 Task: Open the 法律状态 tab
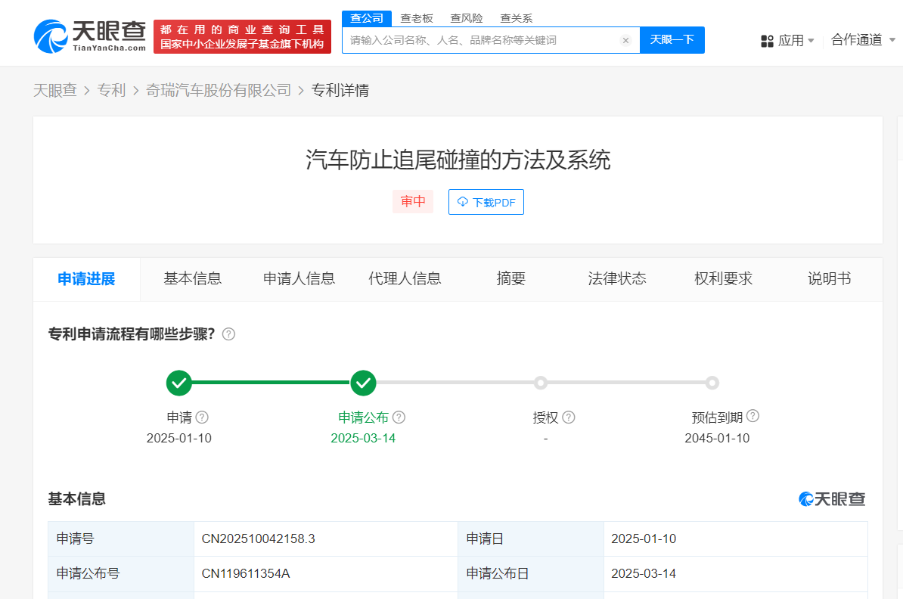coord(617,278)
